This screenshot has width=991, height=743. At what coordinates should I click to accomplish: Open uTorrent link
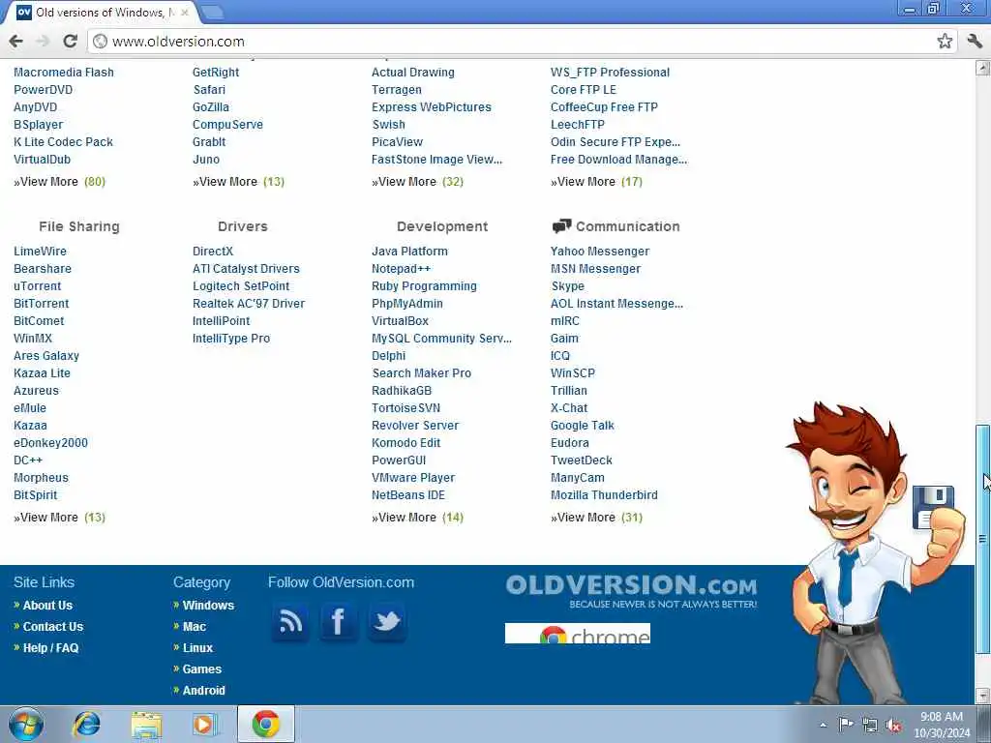pyautogui.click(x=38, y=286)
